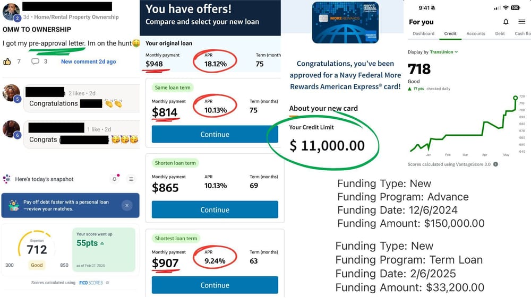Click the like thumbs-up icon on the post

pos(7,62)
